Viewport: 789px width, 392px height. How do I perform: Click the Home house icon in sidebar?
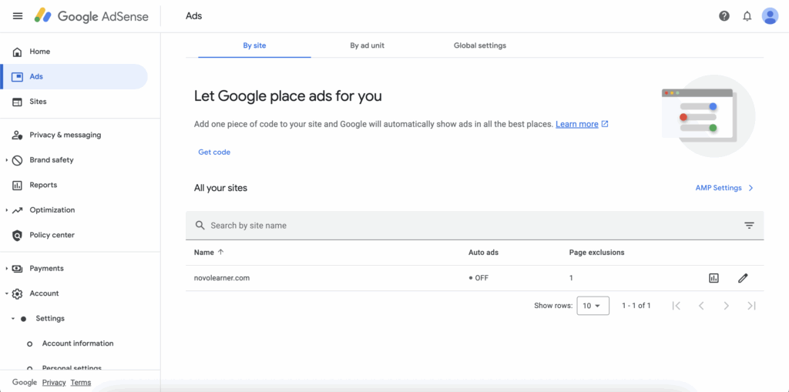(17, 52)
